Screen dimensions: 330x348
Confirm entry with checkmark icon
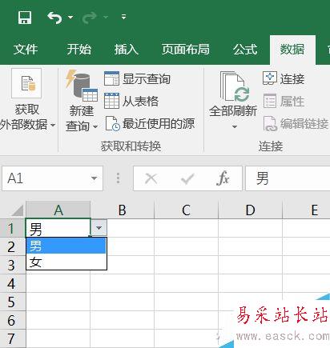pos(187,178)
